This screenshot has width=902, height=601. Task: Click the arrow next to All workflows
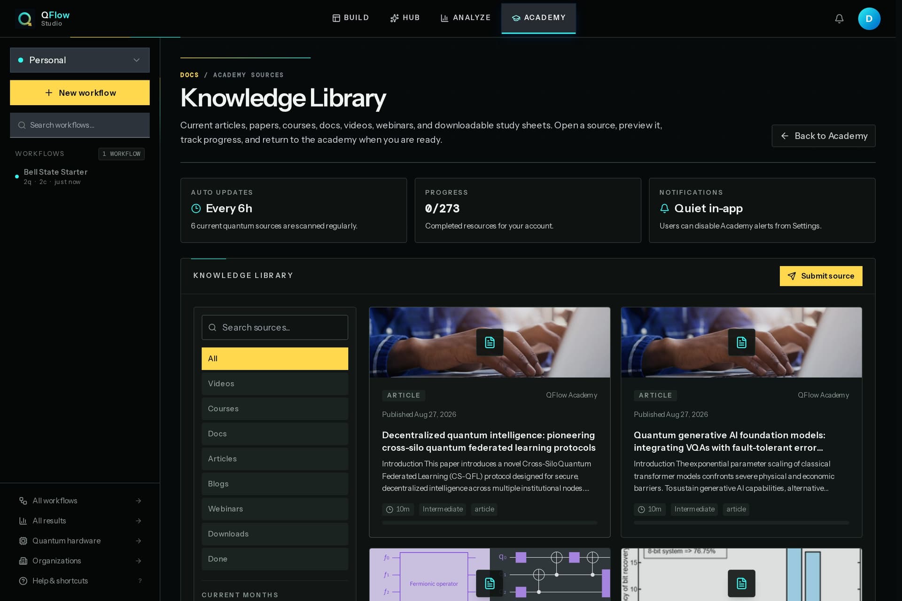click(x=139, y=501)
